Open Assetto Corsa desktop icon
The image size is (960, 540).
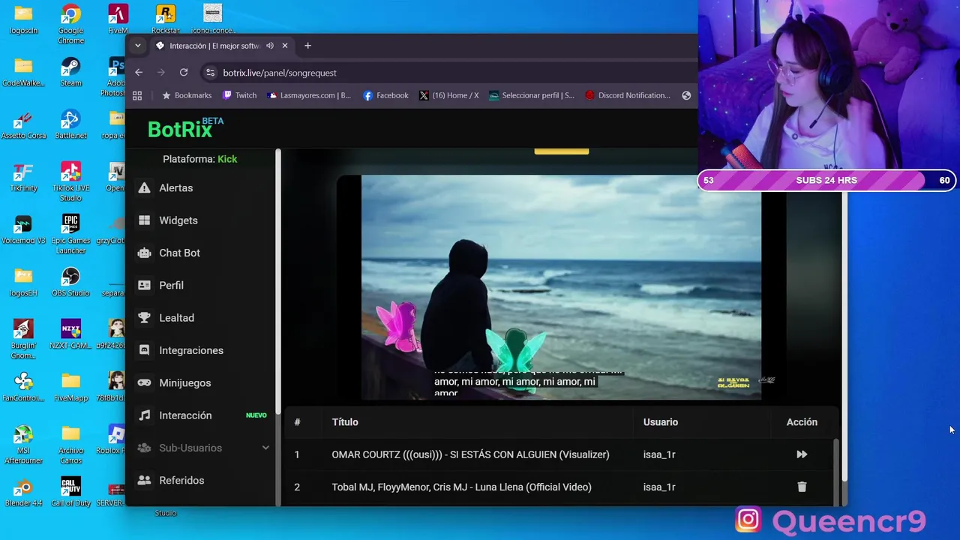coord(23,124)
